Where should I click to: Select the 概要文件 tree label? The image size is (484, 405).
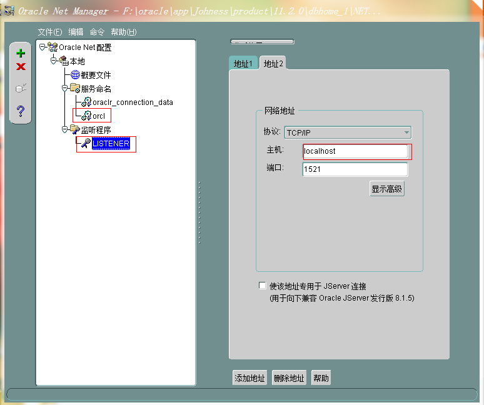pos(96,75)
